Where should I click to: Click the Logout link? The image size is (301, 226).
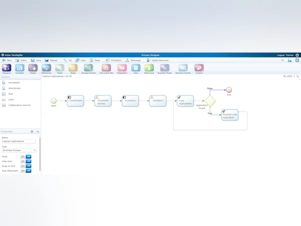pos(280,55)
